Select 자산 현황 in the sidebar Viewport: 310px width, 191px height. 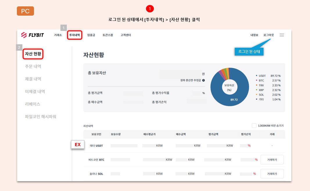[33, 54]
